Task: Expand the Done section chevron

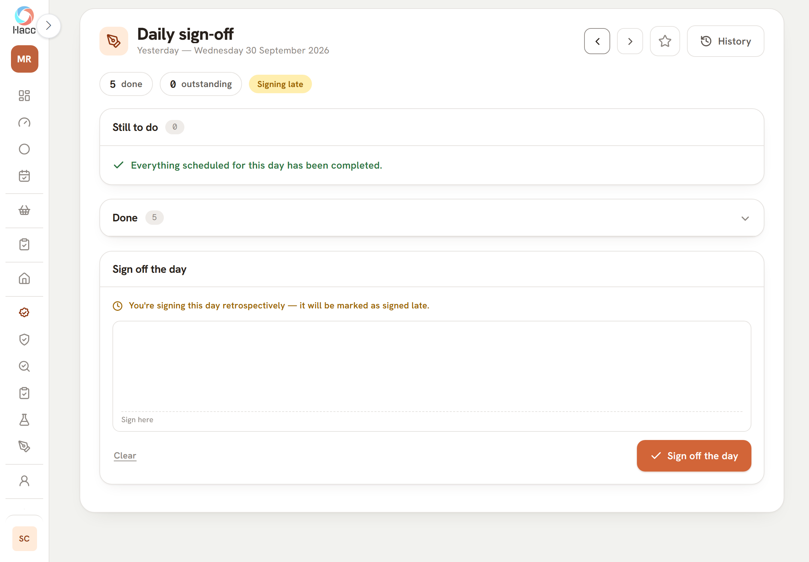Action: point(745,218)
